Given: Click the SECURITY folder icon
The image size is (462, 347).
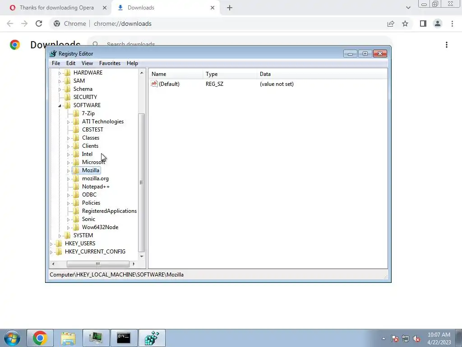Looking at the screenshot, I should coord(68,97).
